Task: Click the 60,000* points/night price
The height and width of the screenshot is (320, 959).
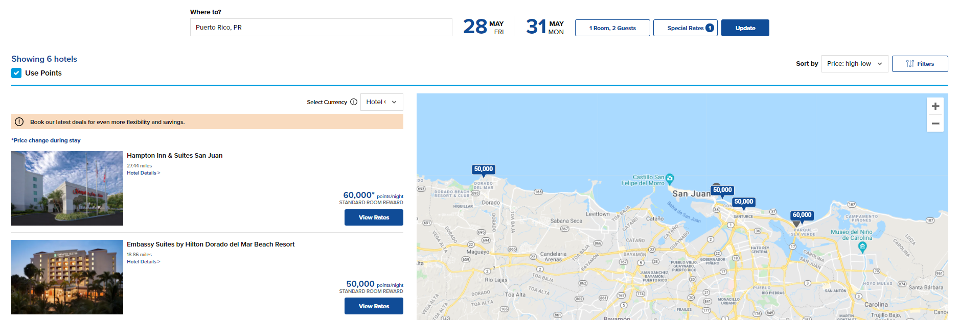Action: pos(373,195)
